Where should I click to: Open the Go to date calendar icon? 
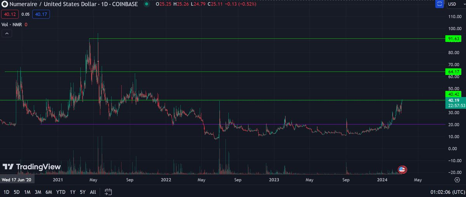point(108,192)
